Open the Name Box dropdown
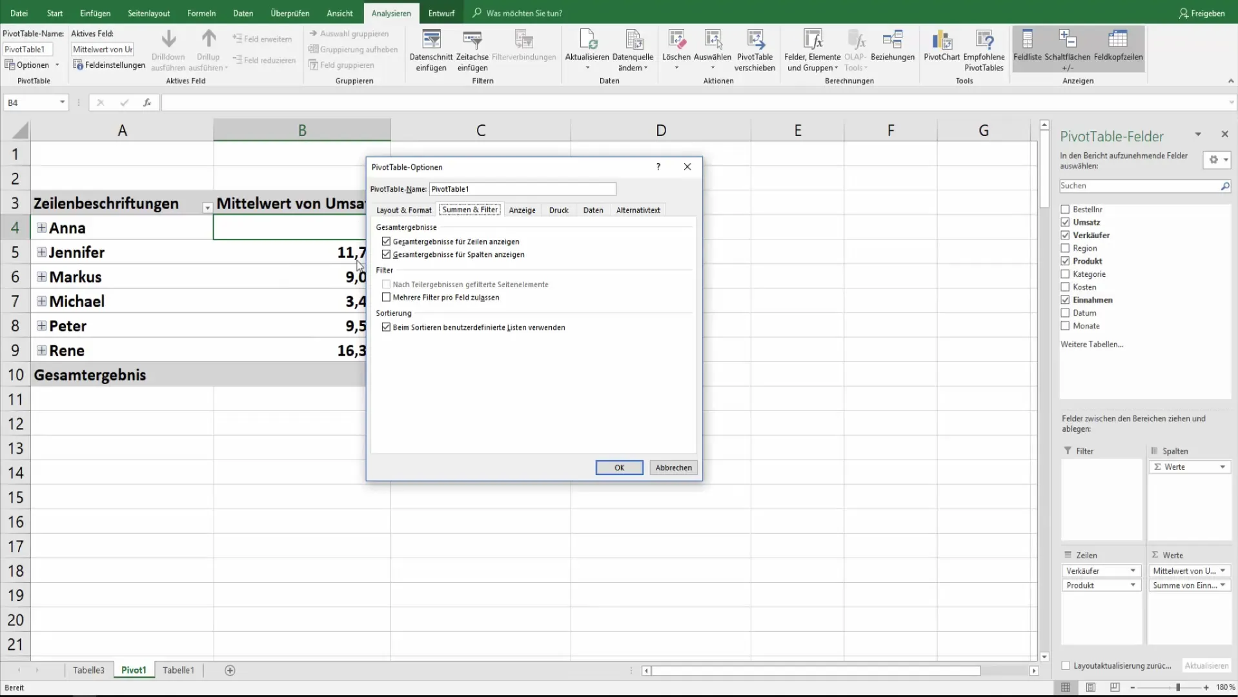Image resolution: width=1238 pixels, height=697 pixels. tap(62, 103)
